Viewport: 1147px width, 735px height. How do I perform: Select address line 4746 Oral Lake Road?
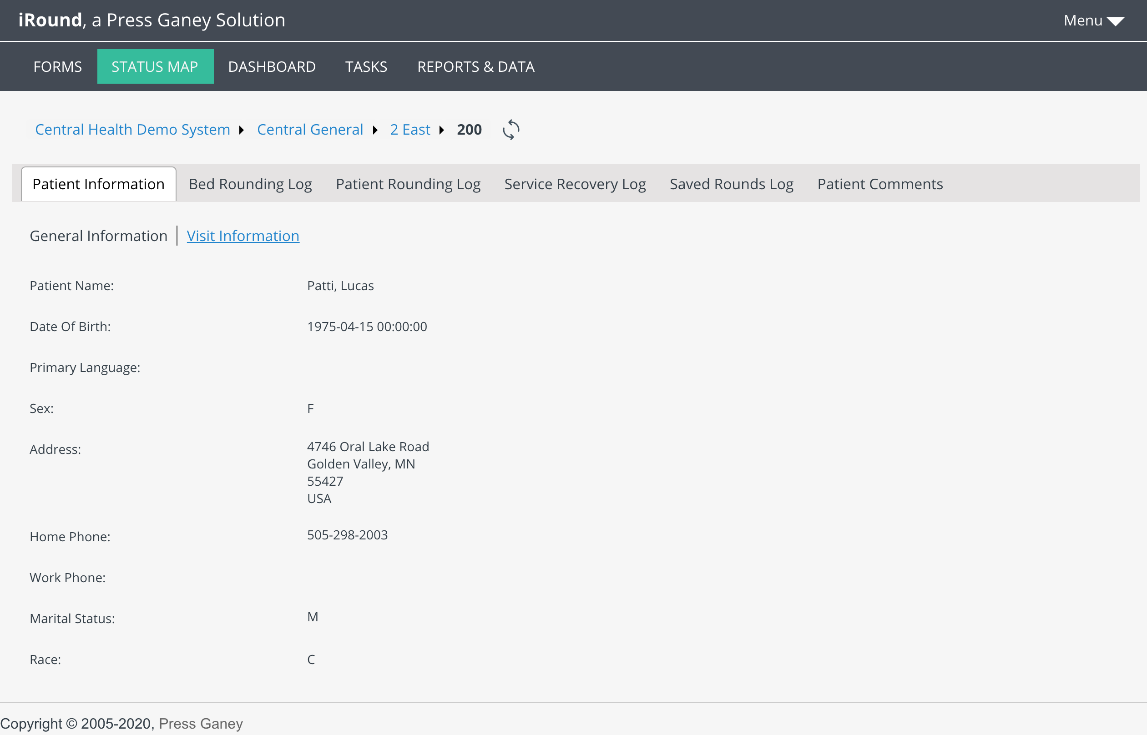pyautogui.click(x=368, y=447)
